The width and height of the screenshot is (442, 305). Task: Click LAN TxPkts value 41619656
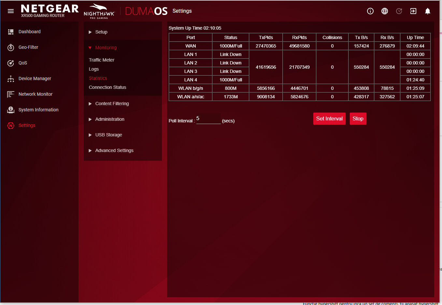click(266, 67)
